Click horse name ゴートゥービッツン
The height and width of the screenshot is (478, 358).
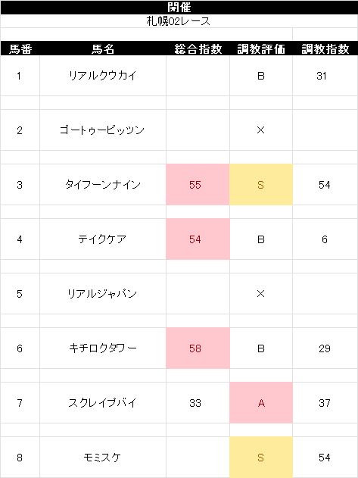(102, 130)
